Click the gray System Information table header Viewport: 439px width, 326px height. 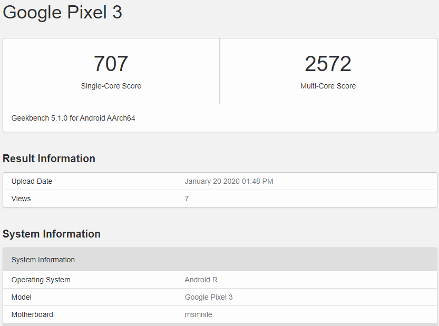pyautogui.click(x=43, y=260)
